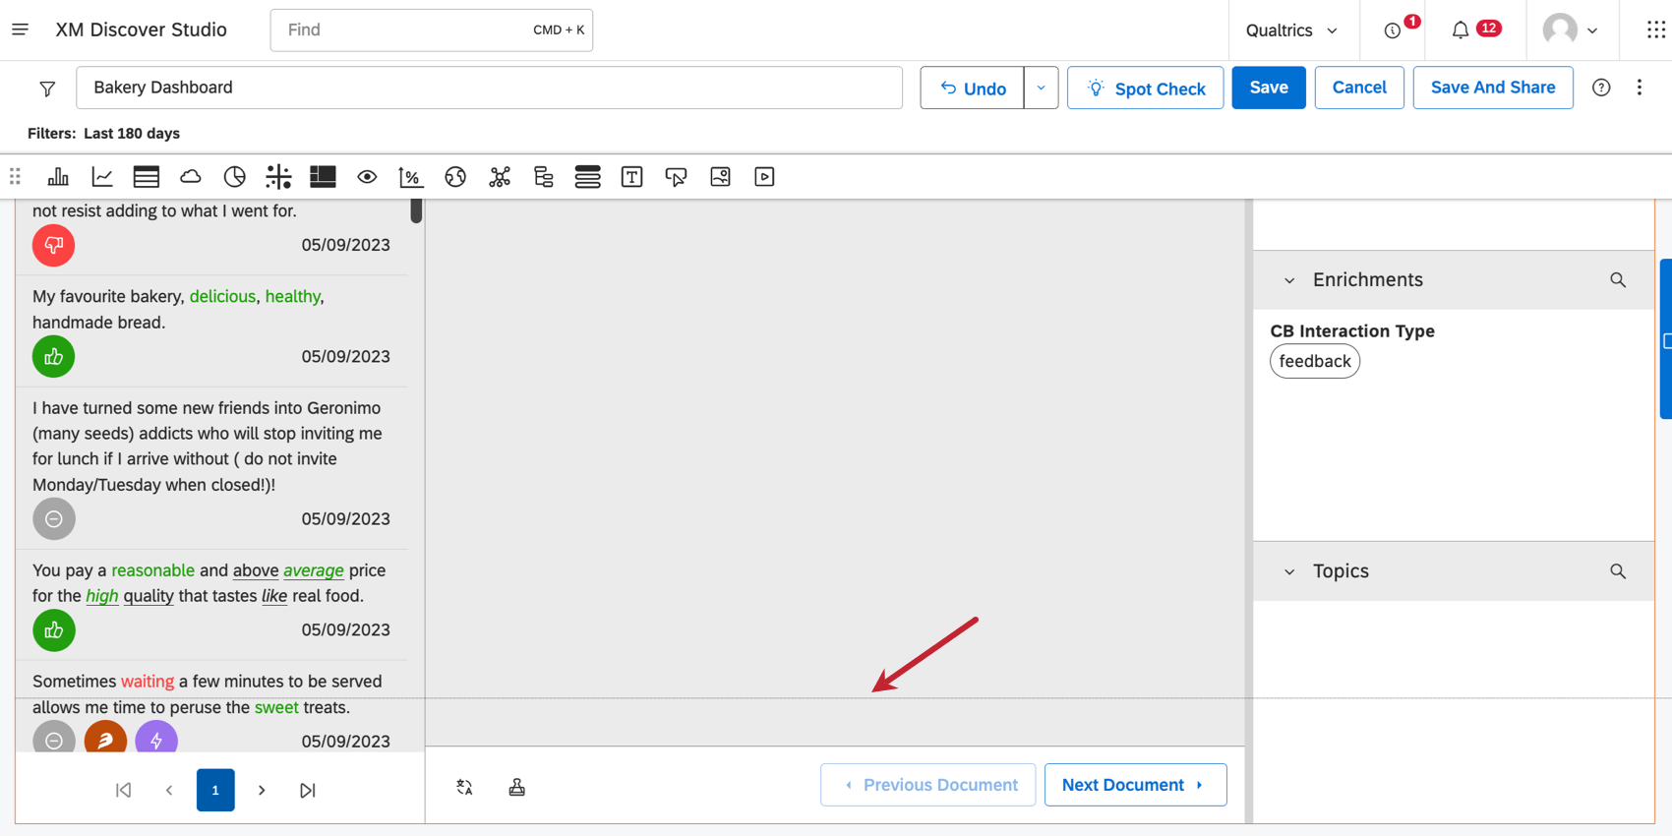Toggle the green thumbs-up on handmade bread review
The height and width of the screenshot is (836, 1672).
[x=54, y=357]
